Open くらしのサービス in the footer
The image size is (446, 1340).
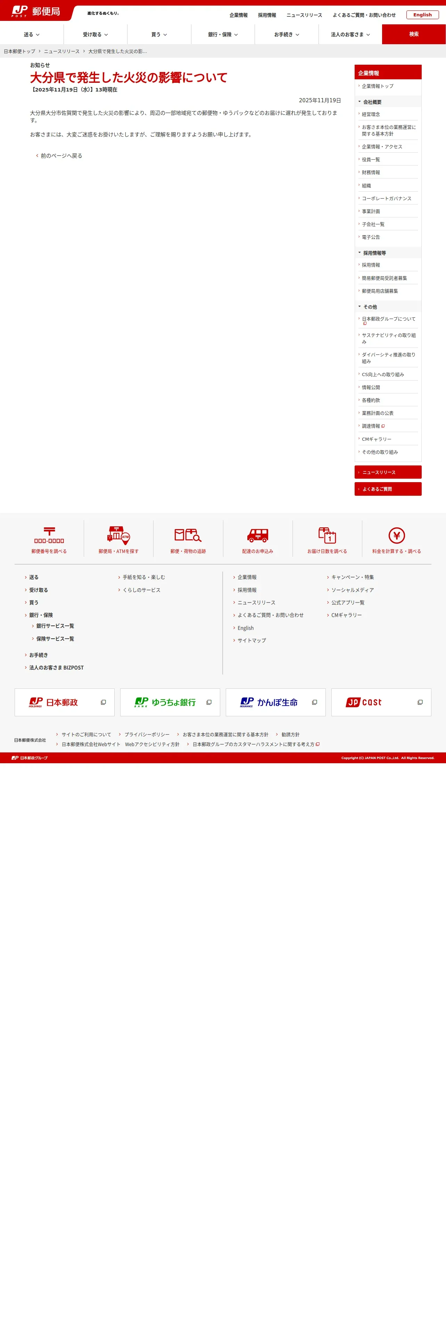pyautogui.click(x=142, y=590)
